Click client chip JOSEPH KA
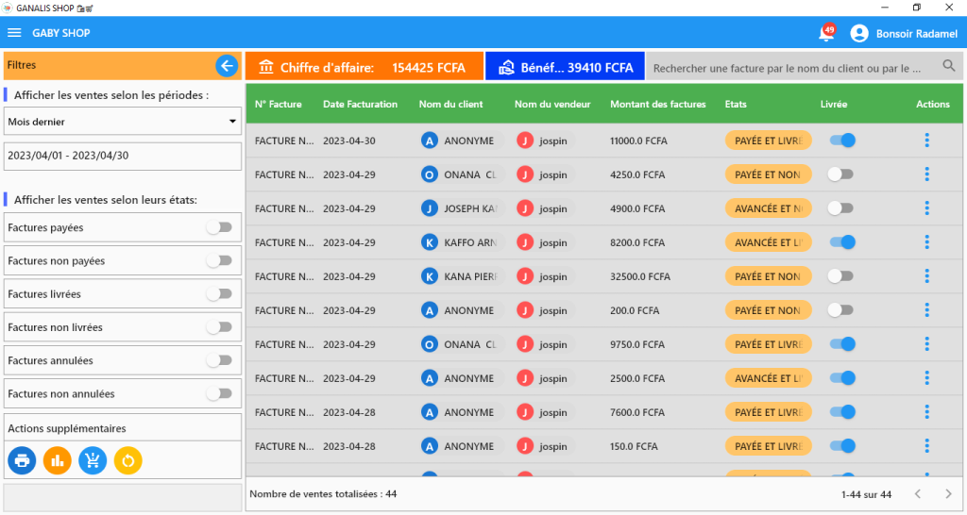 point(463,208)
